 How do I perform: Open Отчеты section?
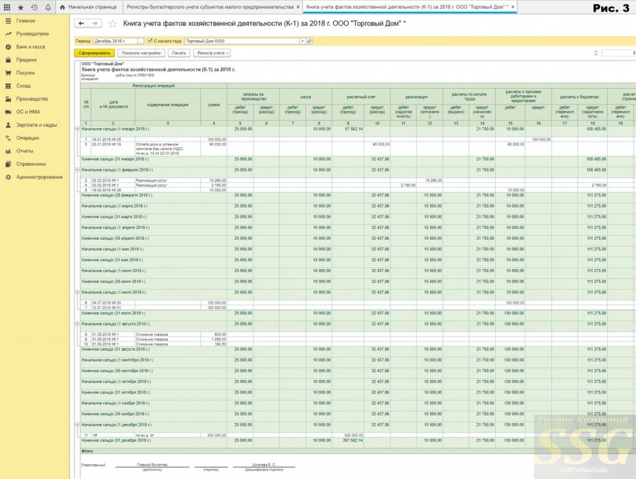tap(25, 151)
